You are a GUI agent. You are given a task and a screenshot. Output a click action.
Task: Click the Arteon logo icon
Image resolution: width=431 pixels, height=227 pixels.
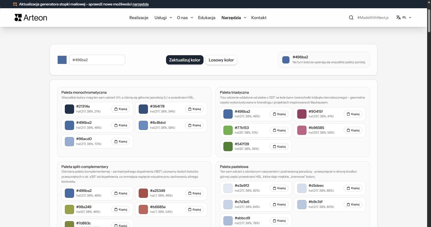click(x=18, y=18)
